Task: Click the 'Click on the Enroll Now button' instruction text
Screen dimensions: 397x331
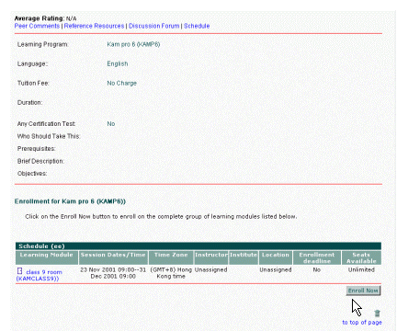Action: click(161, 216)
